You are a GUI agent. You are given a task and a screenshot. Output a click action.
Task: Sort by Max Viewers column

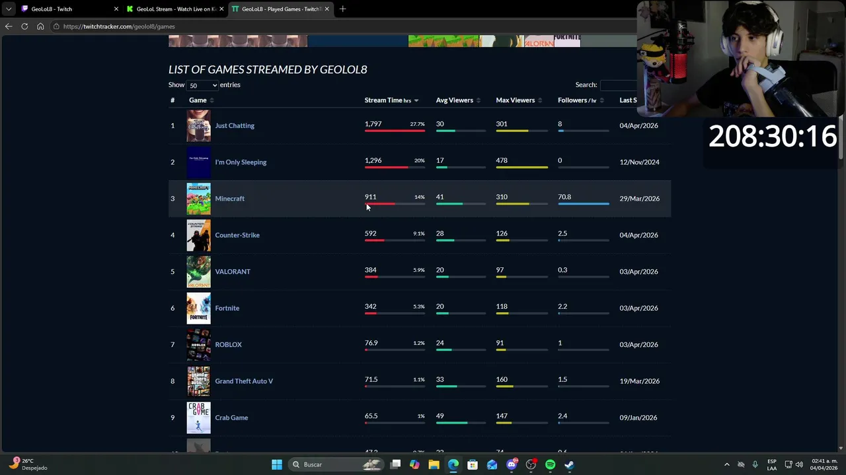coord(519,100)
